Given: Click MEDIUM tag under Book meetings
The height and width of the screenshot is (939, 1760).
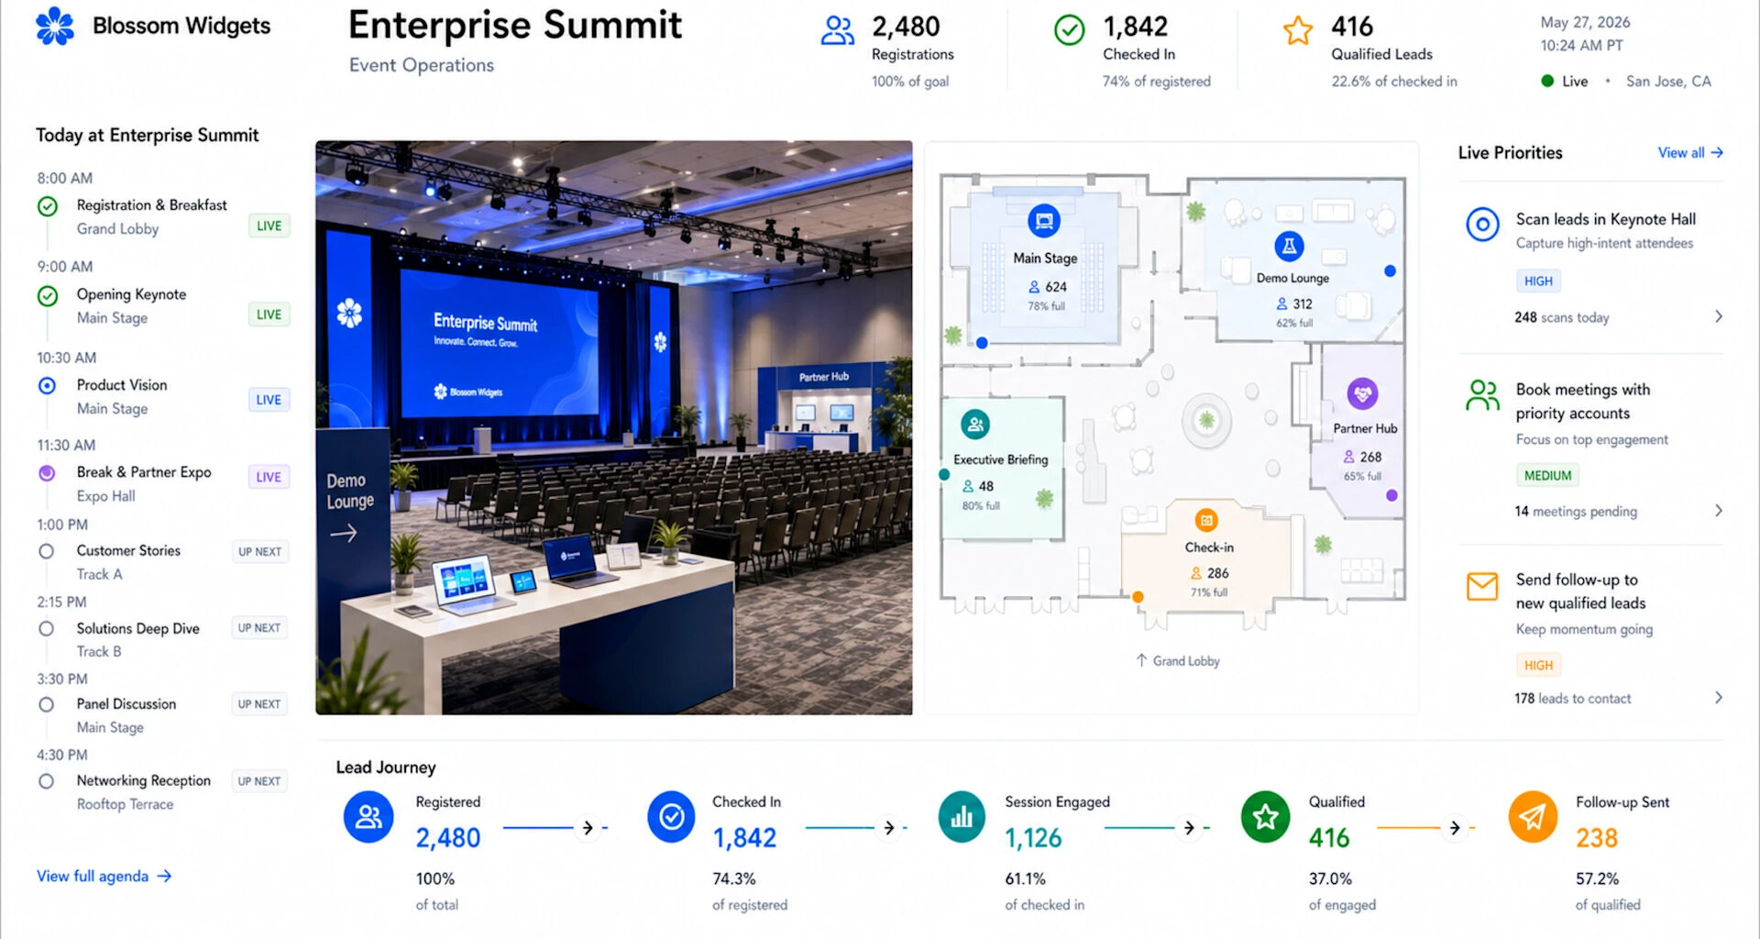Looking at the screenshot, I should coord(1547,476).
